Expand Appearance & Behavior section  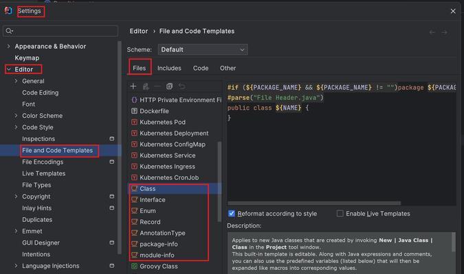click(x=8, y=47)
